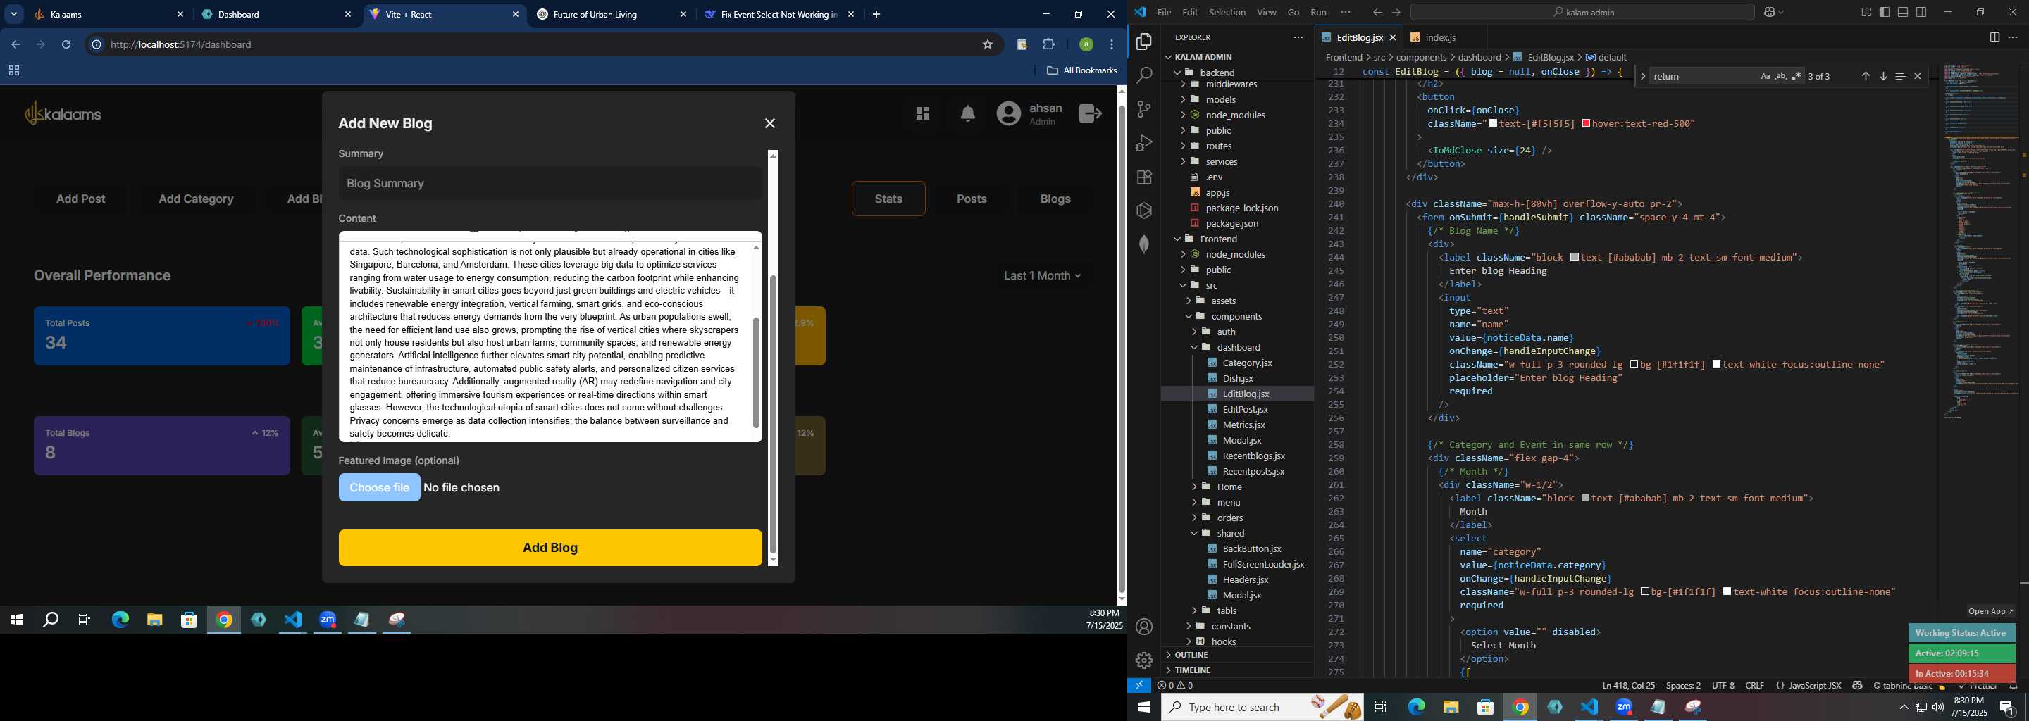Open the Accounts icon in VS Code
Screen dimensions: 2029x721
click(1143, 627)
